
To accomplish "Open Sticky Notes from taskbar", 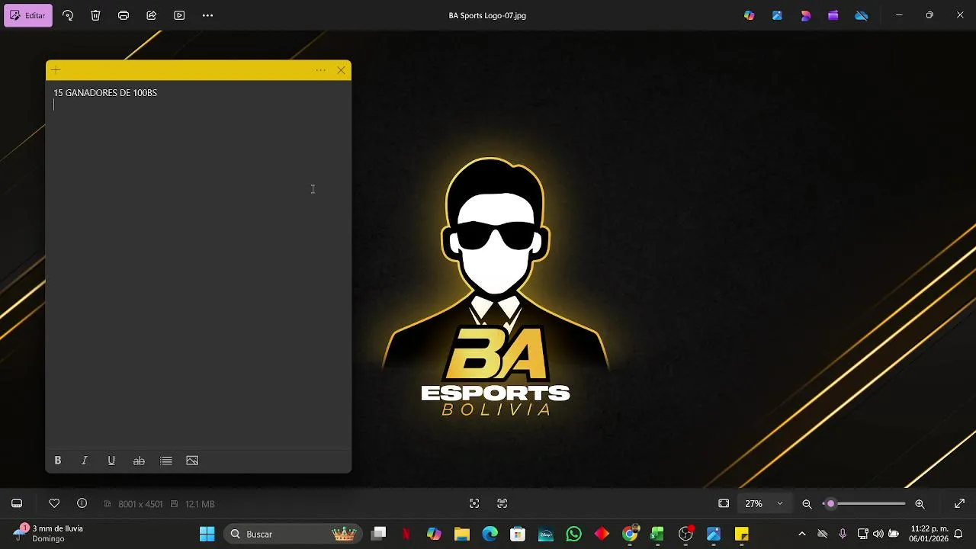I will 741,534.
